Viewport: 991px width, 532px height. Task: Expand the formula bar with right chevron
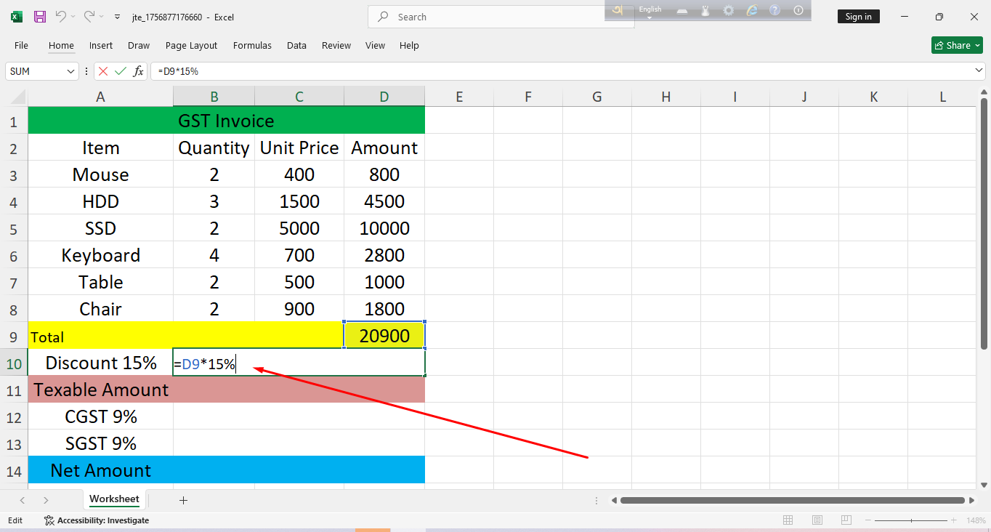979,71
